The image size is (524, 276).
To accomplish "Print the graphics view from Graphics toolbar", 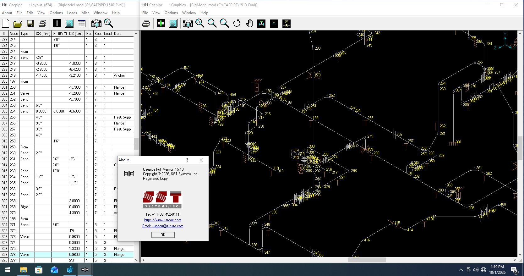I will [x=146, y=23].
